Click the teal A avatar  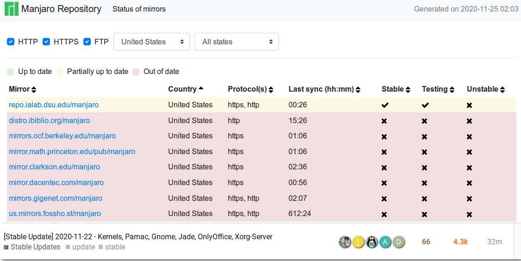385,242
